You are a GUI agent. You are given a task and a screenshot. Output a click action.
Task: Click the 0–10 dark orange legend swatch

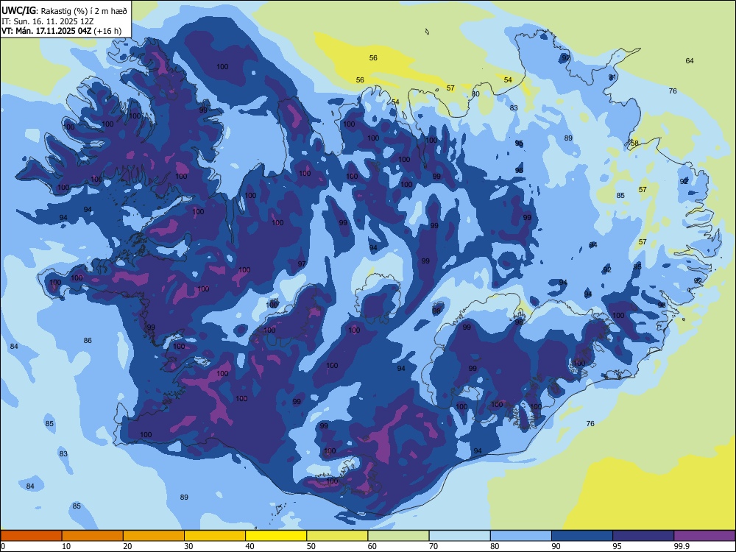(31, 536)
